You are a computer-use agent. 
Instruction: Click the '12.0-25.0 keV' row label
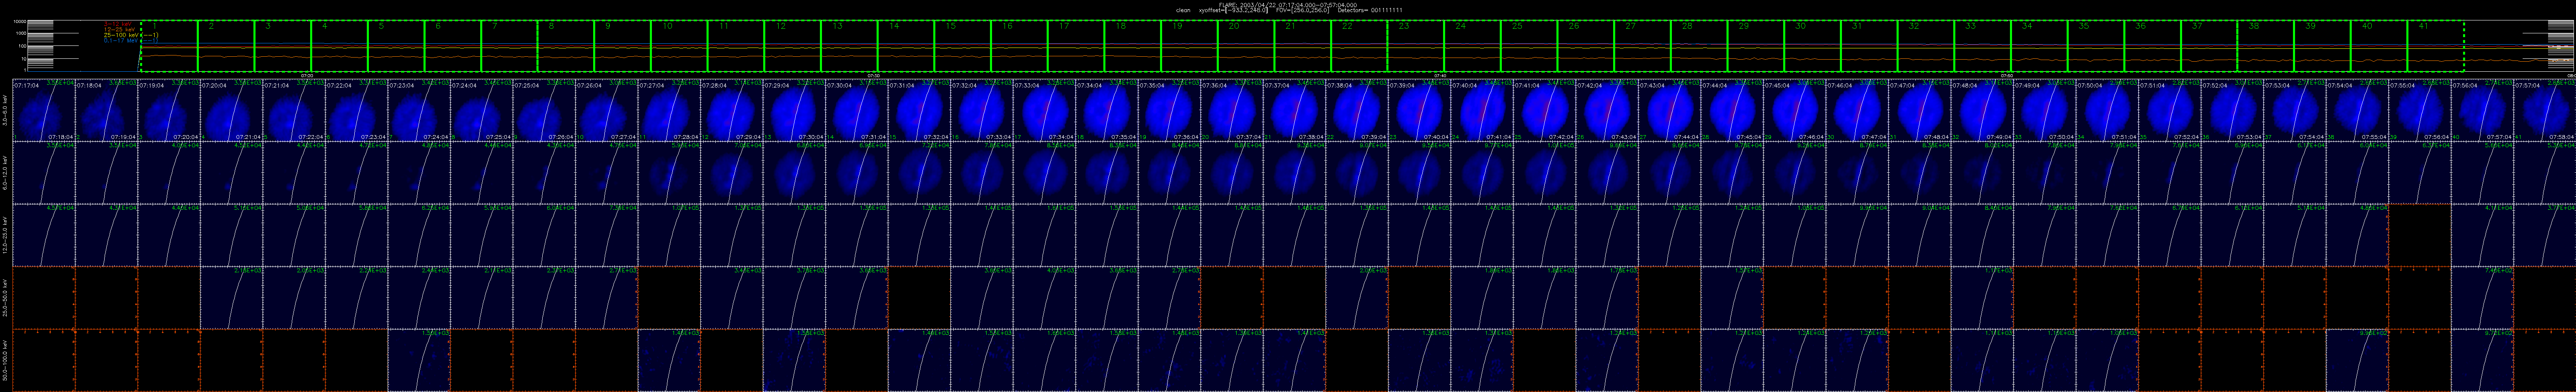pyautogui.click(x=5, y=235)
